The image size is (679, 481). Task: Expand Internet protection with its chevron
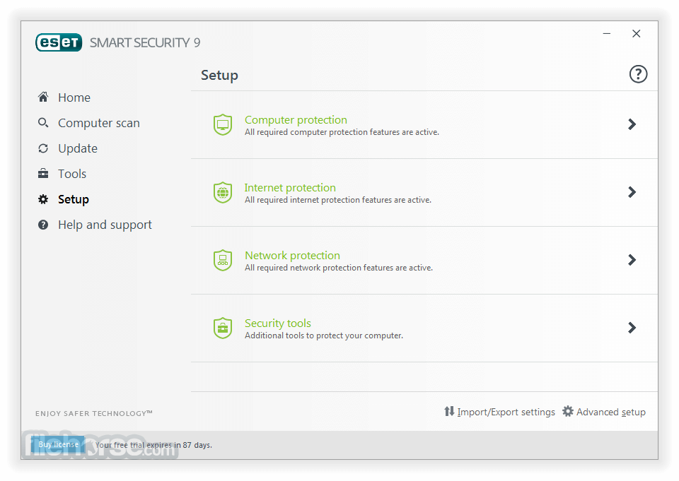pos(632,192)
